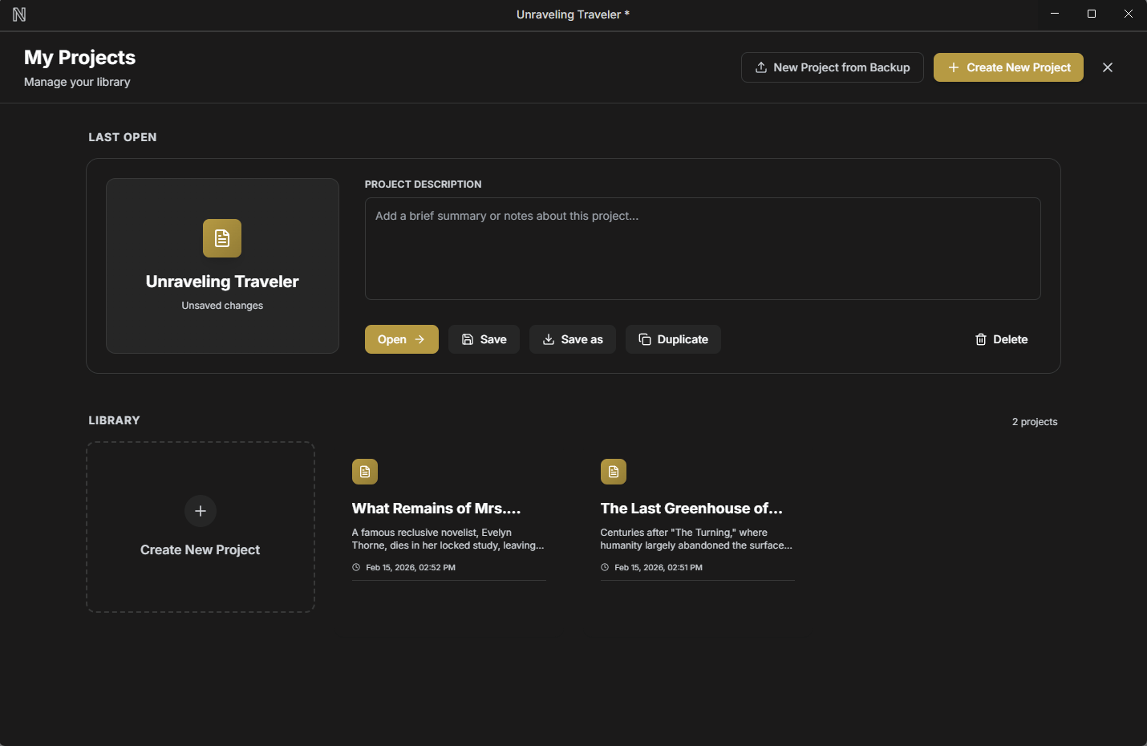Click the plus icon on Create New Project button
The height and width of the screenshot is (746, 1147).
[x=953, y=67]
